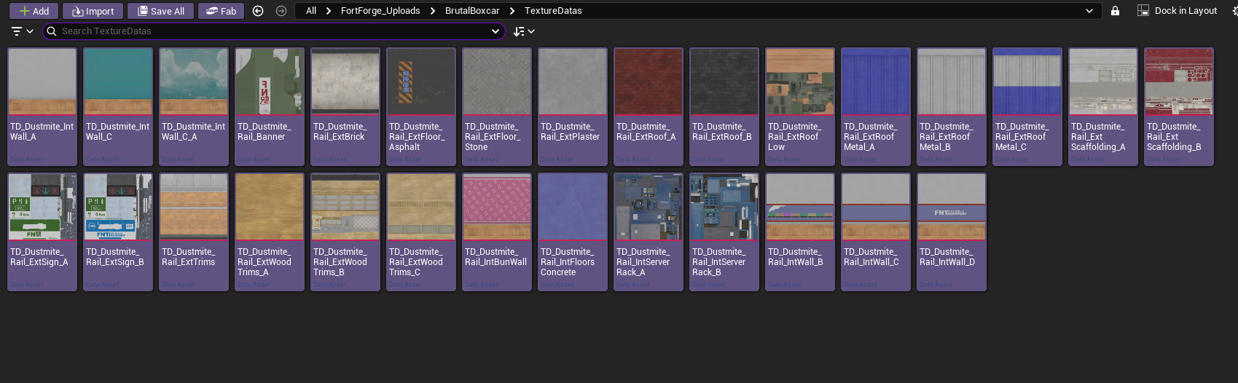Image resolution: width=1238 pixels, height=383 pixels.
Task: Navigate to FortForge_Uploads breadcrumb
Action: coord(380,11)
